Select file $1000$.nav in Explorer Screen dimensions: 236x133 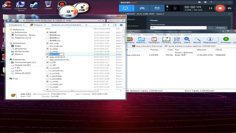coord(55,35)
